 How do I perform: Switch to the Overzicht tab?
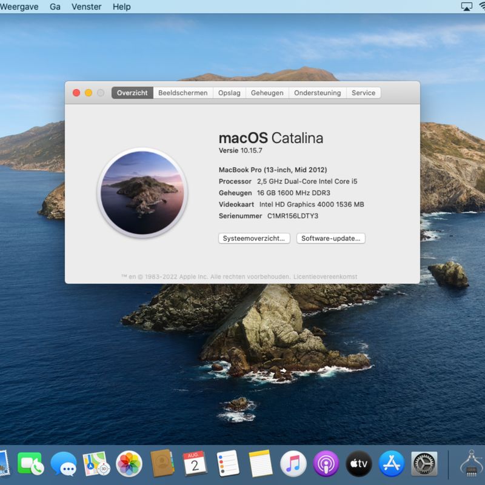click(x=132, y=93)
